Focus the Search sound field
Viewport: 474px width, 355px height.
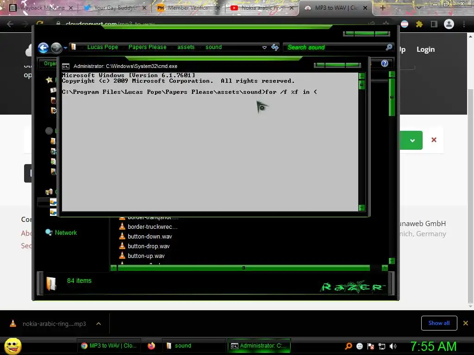click(x=334, y=48)
